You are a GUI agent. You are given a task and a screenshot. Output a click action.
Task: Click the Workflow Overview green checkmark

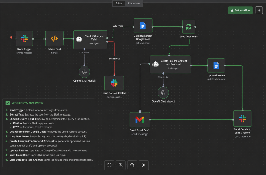click(x=8, y=103)
